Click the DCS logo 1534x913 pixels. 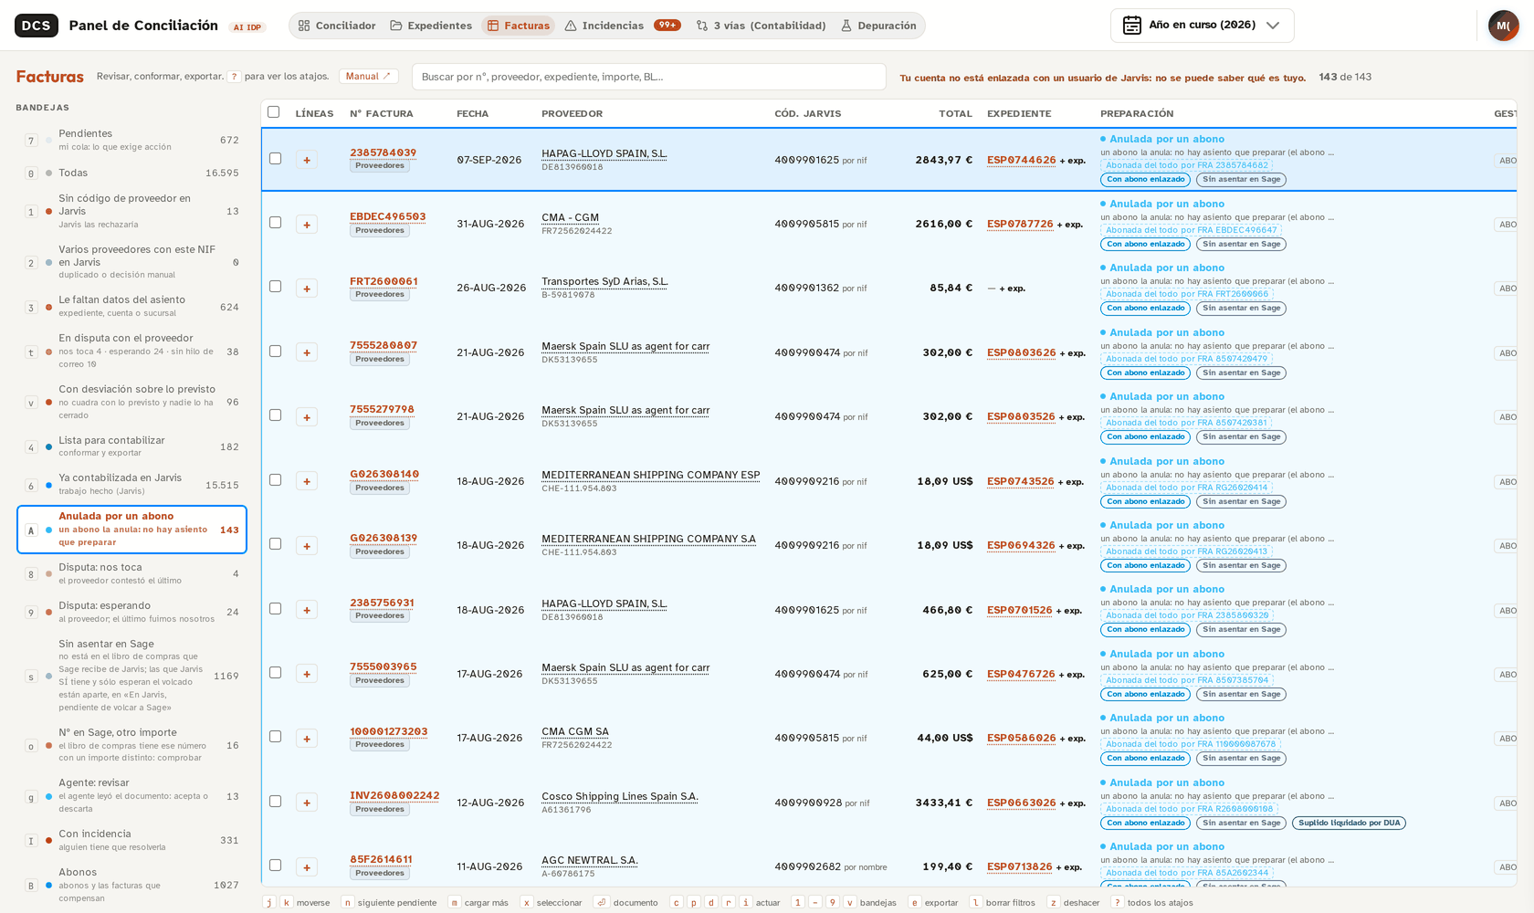click(x=36, y=26)
